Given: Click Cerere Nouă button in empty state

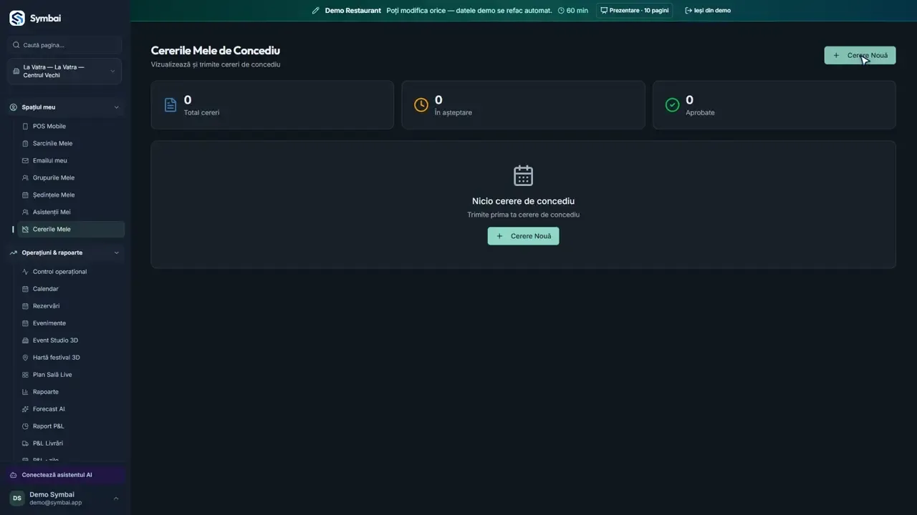Looking at the screenshot, I should 524,236.
